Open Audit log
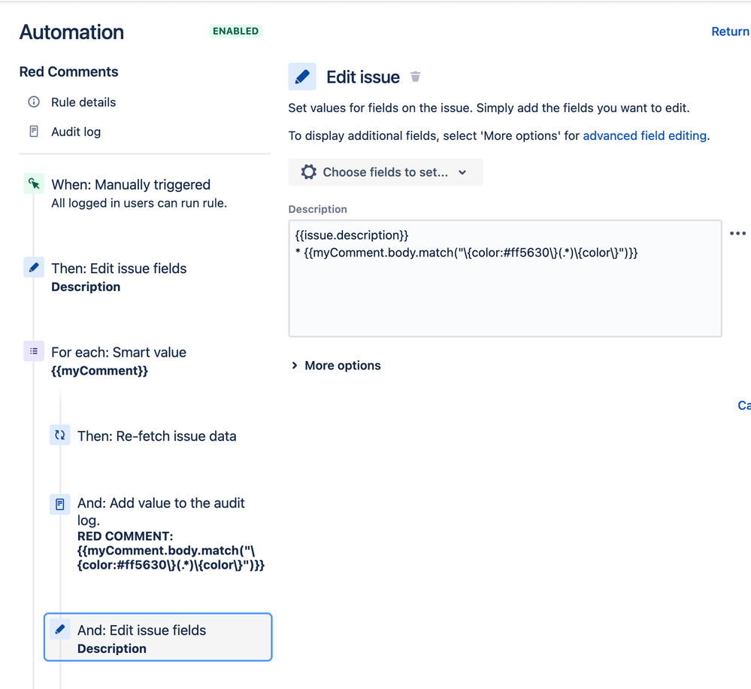The image size is (751, 689). (76, 132)
